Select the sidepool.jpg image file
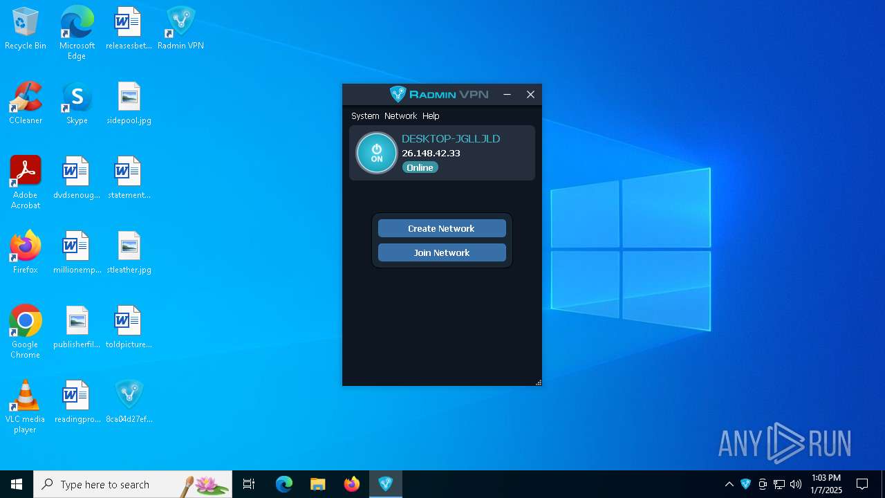Viewport: 885px width, 498px height. (129, 104)
